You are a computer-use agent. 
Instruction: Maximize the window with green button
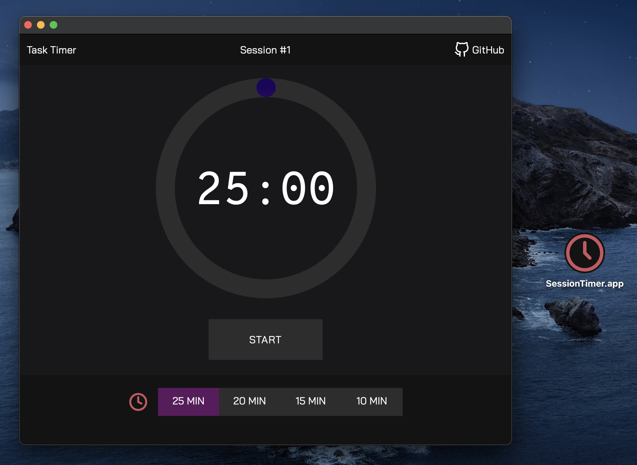coord(54,25)
